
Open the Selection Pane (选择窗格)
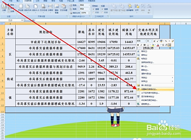(x=130, y=8)
